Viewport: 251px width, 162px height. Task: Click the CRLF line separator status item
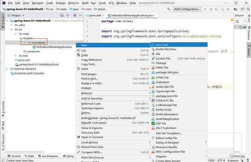(x=212, y=160)
